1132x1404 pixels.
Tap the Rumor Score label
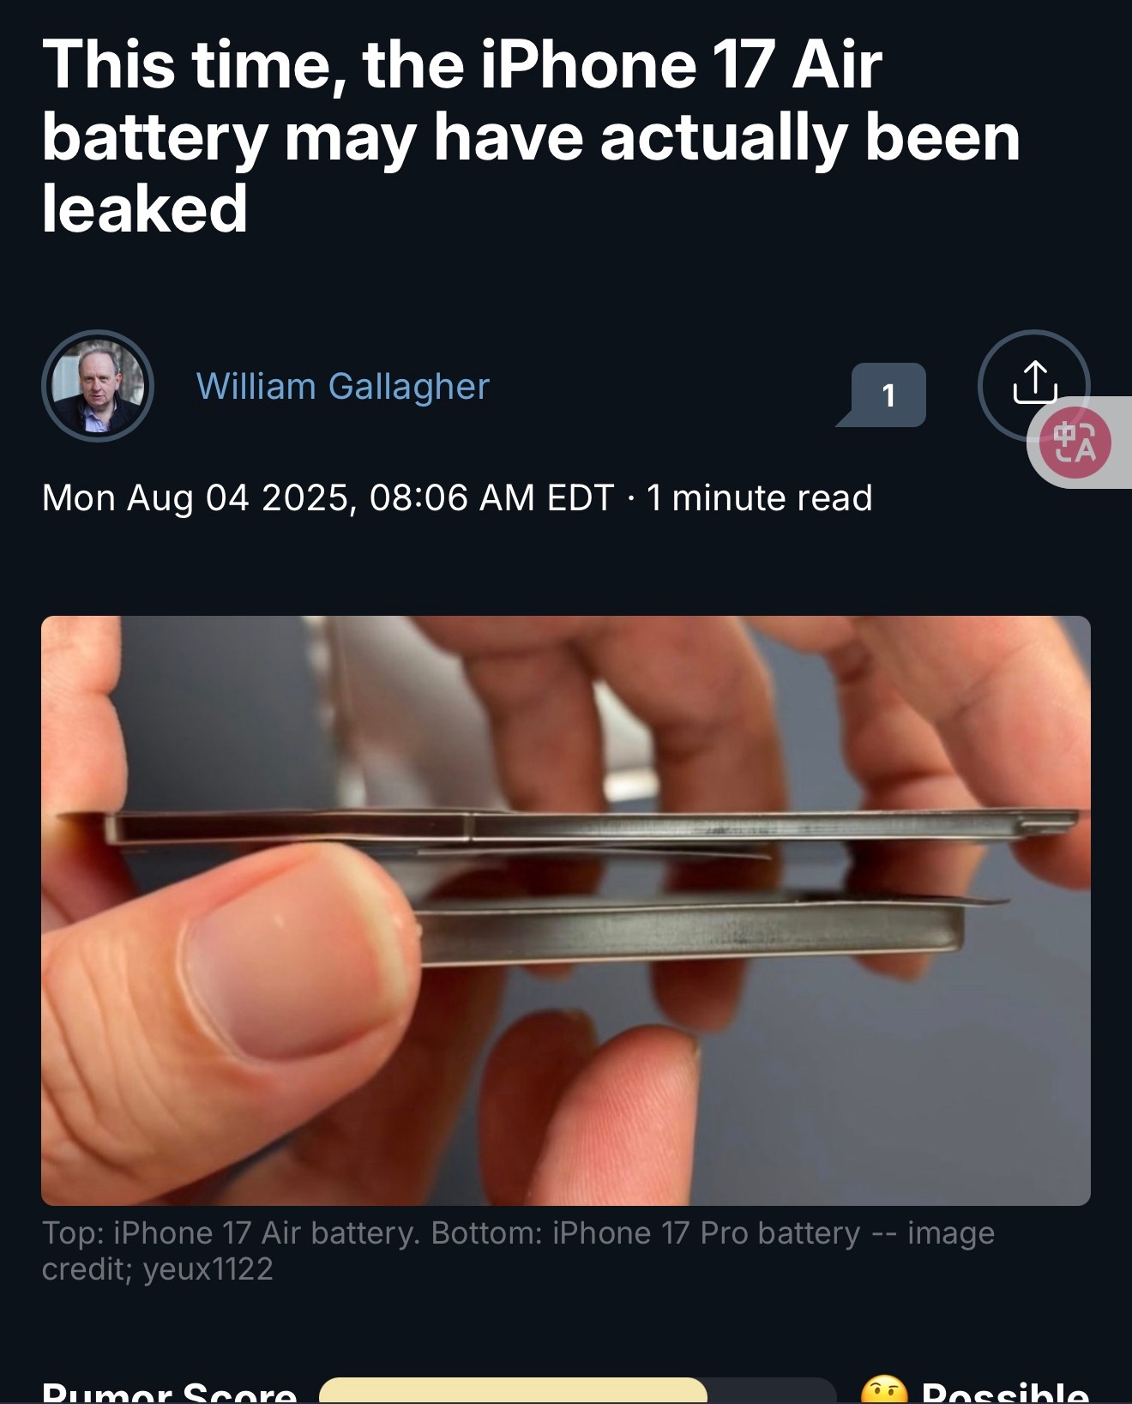pyautogui.click(x=170, y=1391)
